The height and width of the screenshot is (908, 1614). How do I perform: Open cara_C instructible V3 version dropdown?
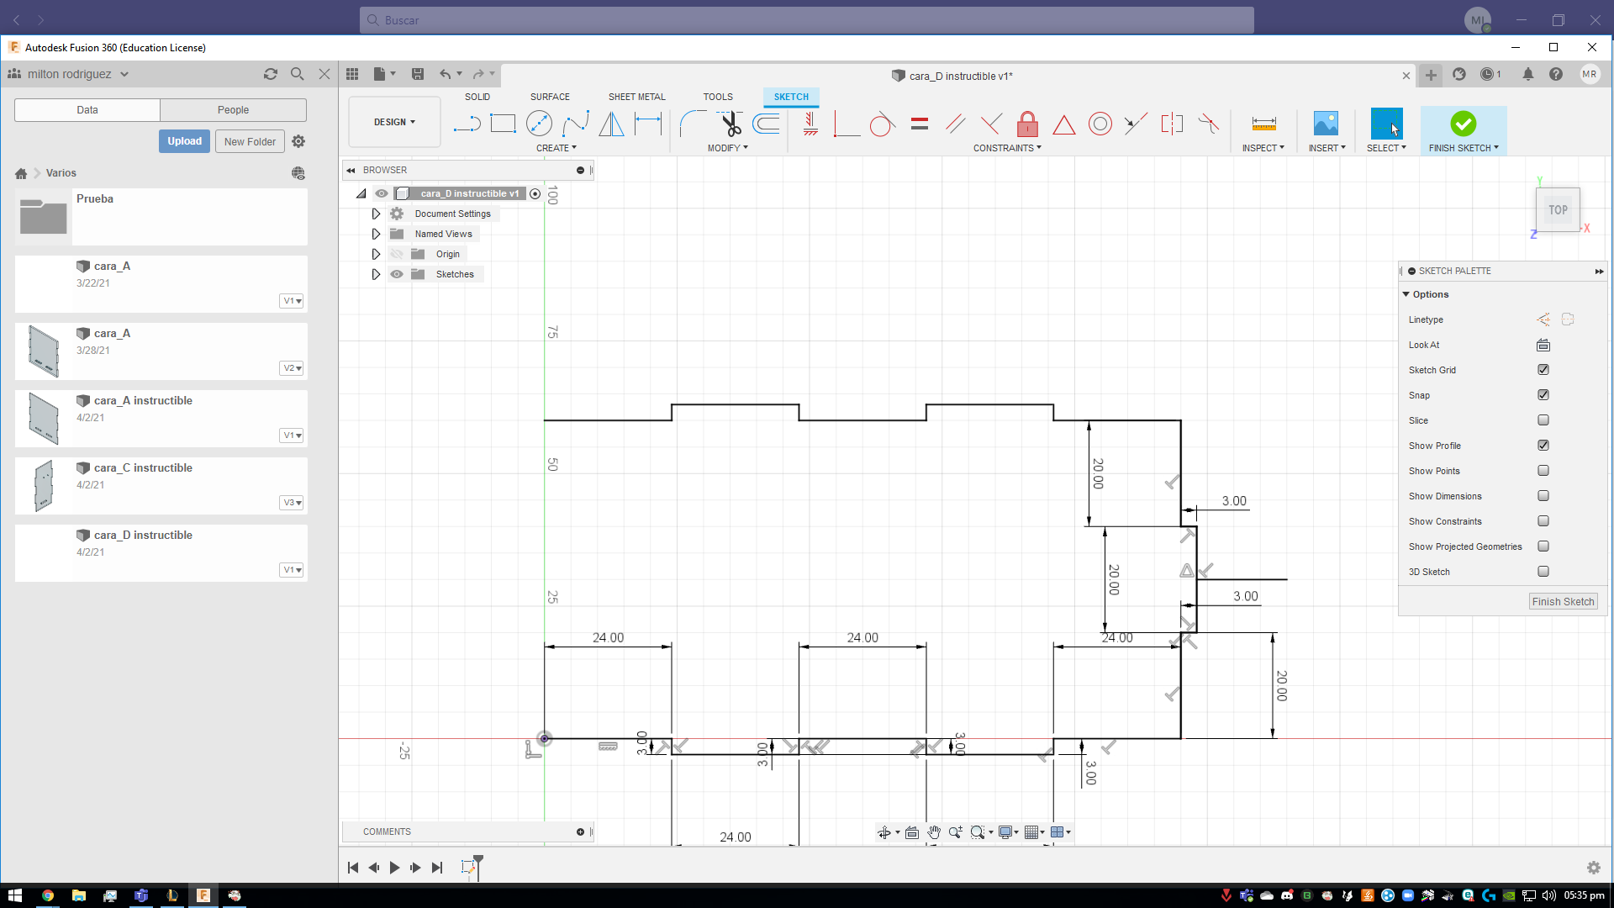point(292,503)
